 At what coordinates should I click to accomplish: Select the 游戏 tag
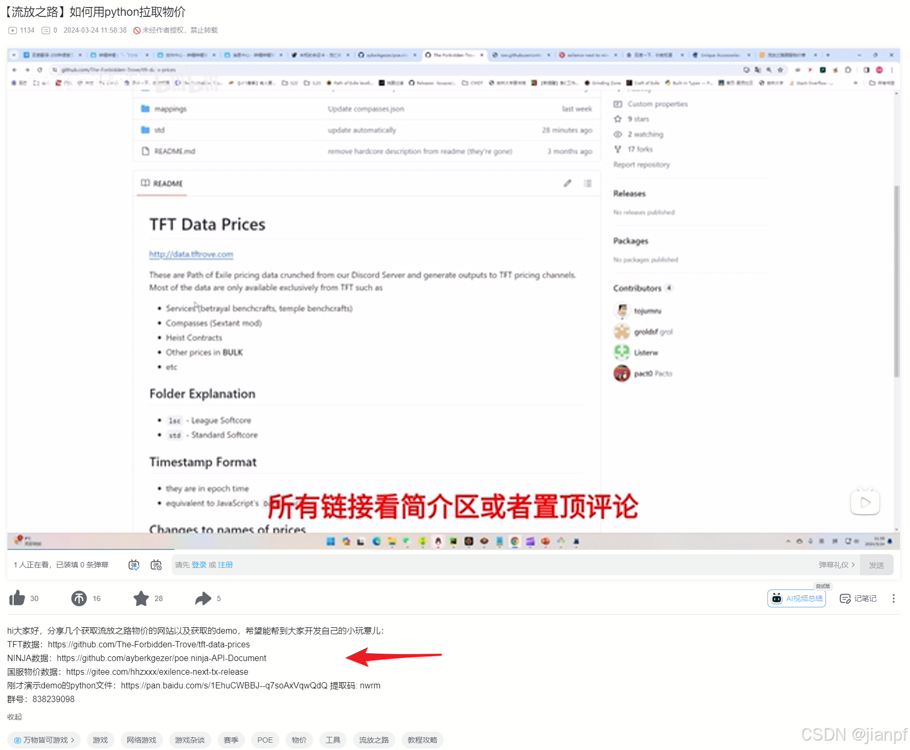[100, 740]
